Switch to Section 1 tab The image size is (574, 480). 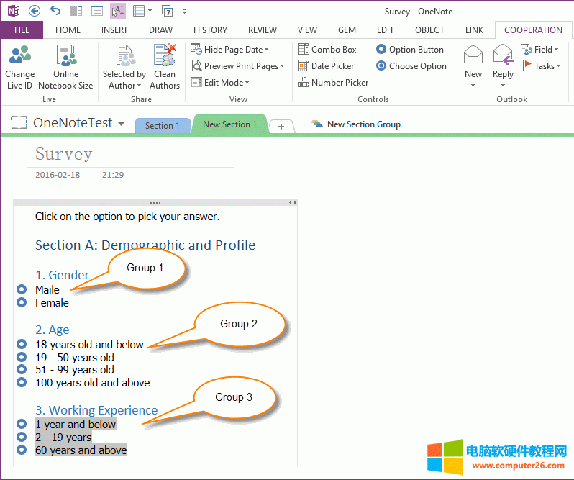coord(162,126)
